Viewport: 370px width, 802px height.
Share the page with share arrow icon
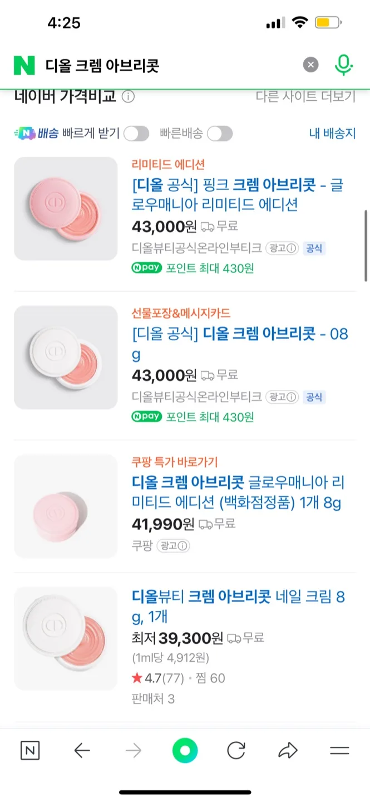[x=288, y=751]
